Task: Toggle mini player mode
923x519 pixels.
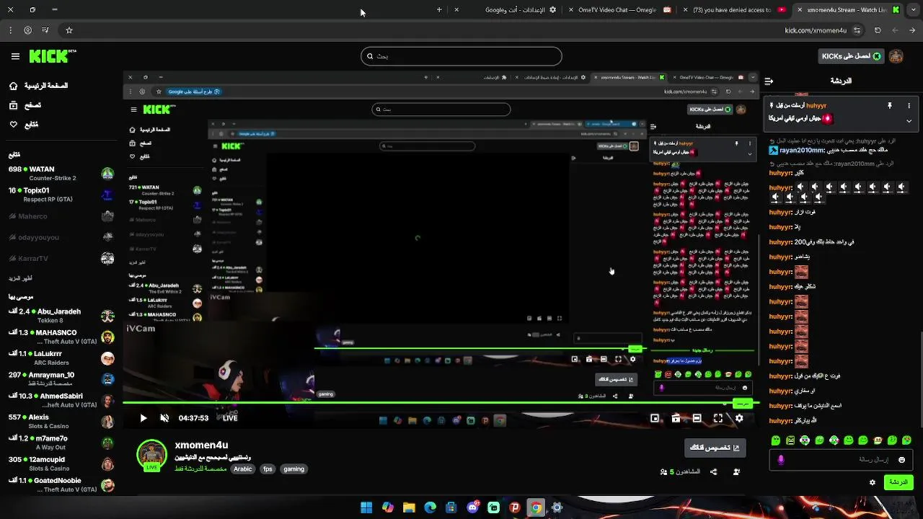Action: (x=655, y=418)
